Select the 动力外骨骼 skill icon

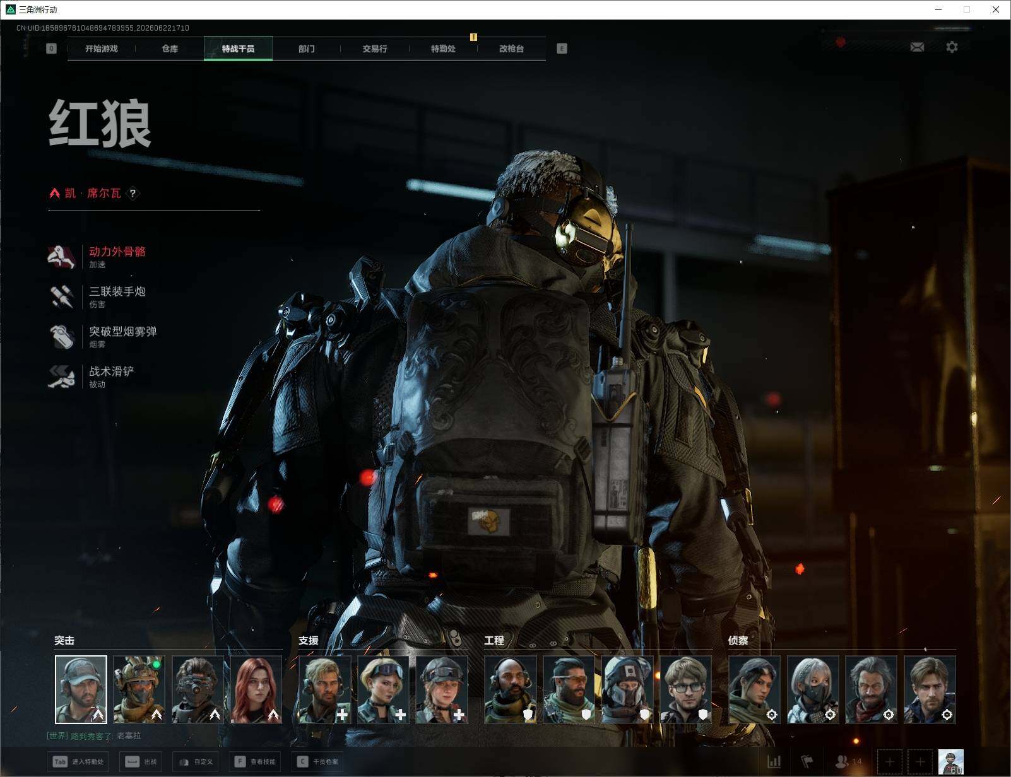(x=61, y=257)
